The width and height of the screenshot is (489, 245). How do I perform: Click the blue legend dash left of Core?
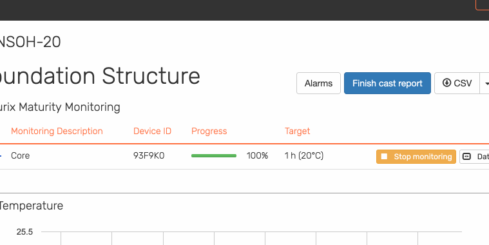coord(1,155)
